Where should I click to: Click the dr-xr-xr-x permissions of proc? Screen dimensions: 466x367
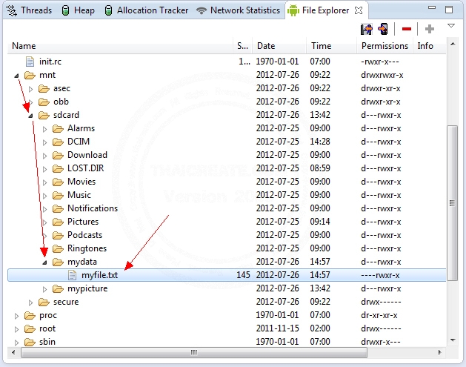379,315
